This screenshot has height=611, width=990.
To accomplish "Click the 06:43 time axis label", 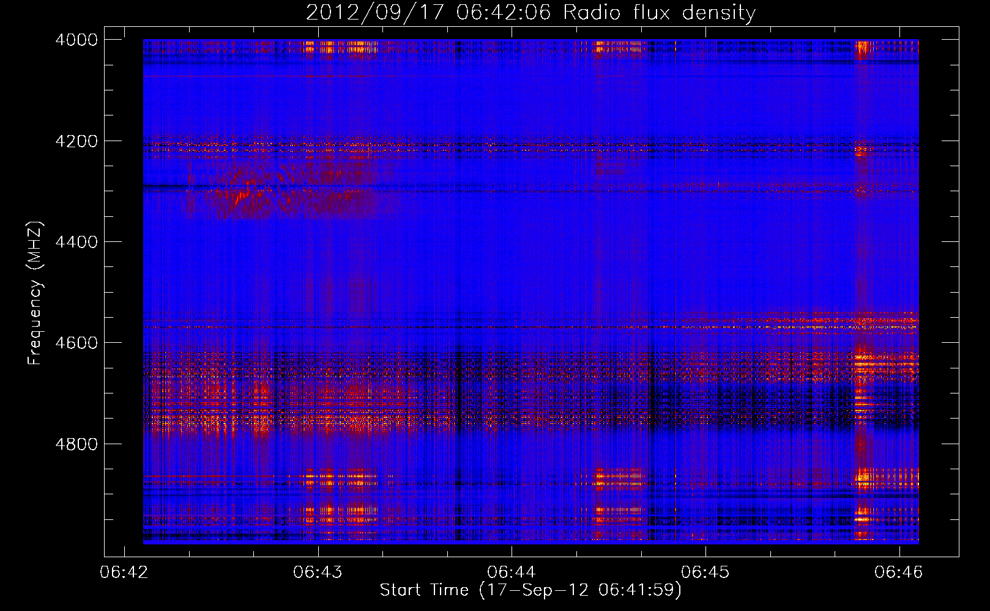I will point(318,572).
